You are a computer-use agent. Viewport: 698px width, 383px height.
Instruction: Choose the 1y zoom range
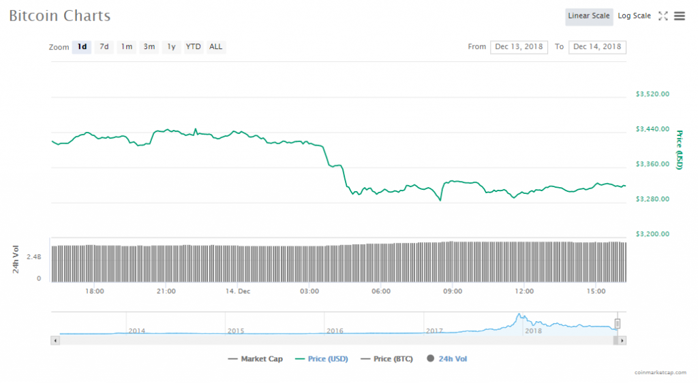(x=171, y=47)
